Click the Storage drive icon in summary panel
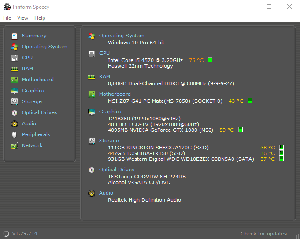 (x=92, y=141)
